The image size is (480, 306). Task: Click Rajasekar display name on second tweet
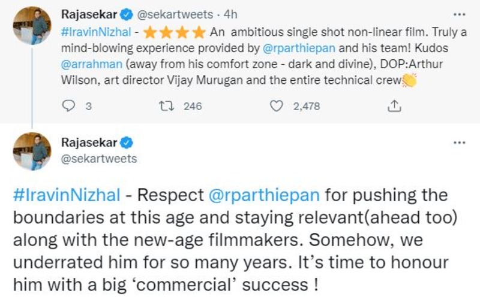pos(90,143)
